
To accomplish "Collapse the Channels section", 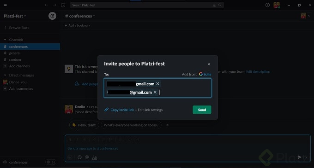I will (x=5, y=40).
